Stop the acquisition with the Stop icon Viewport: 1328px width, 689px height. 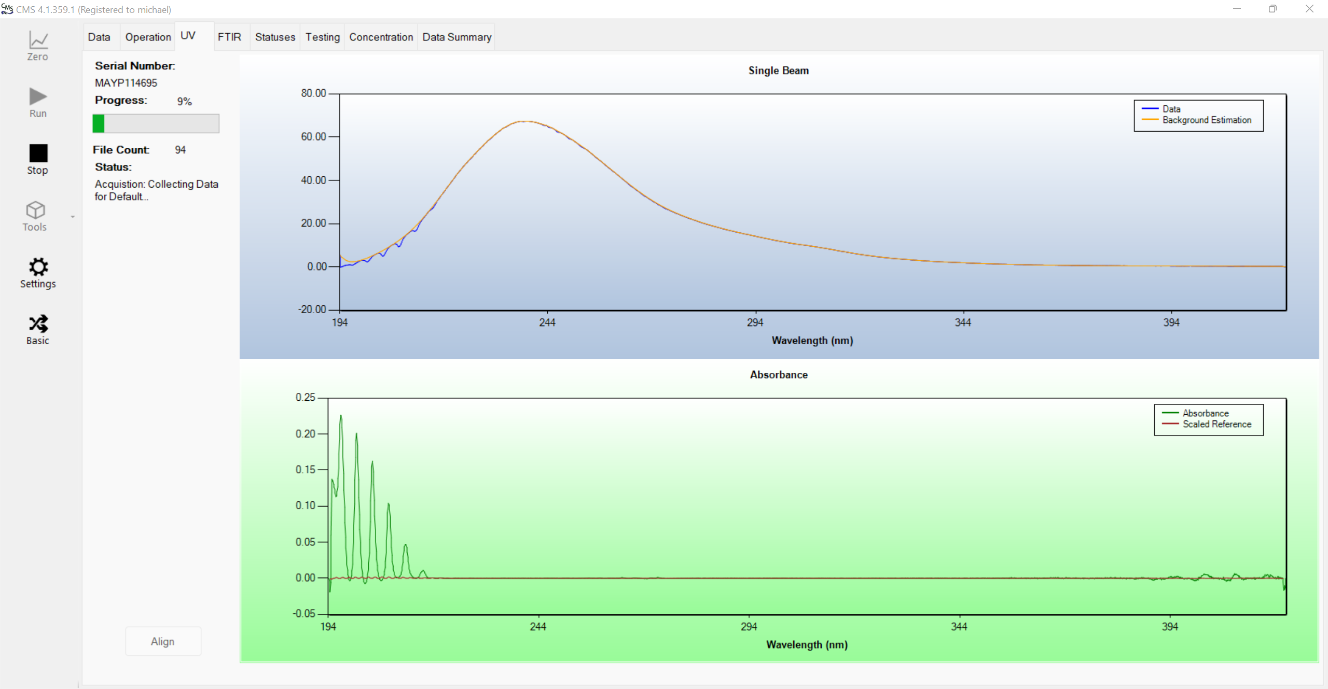click(x=38, y=153)
